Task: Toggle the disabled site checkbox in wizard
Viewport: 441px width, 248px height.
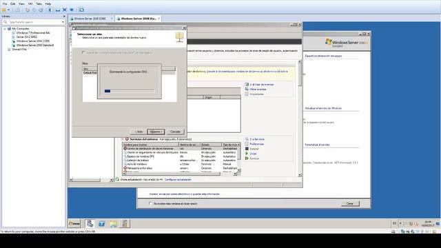Action: click(83, 52)
